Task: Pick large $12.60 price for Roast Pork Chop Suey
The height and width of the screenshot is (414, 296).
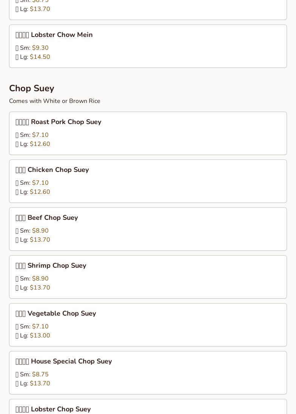Action: (40, 144)
